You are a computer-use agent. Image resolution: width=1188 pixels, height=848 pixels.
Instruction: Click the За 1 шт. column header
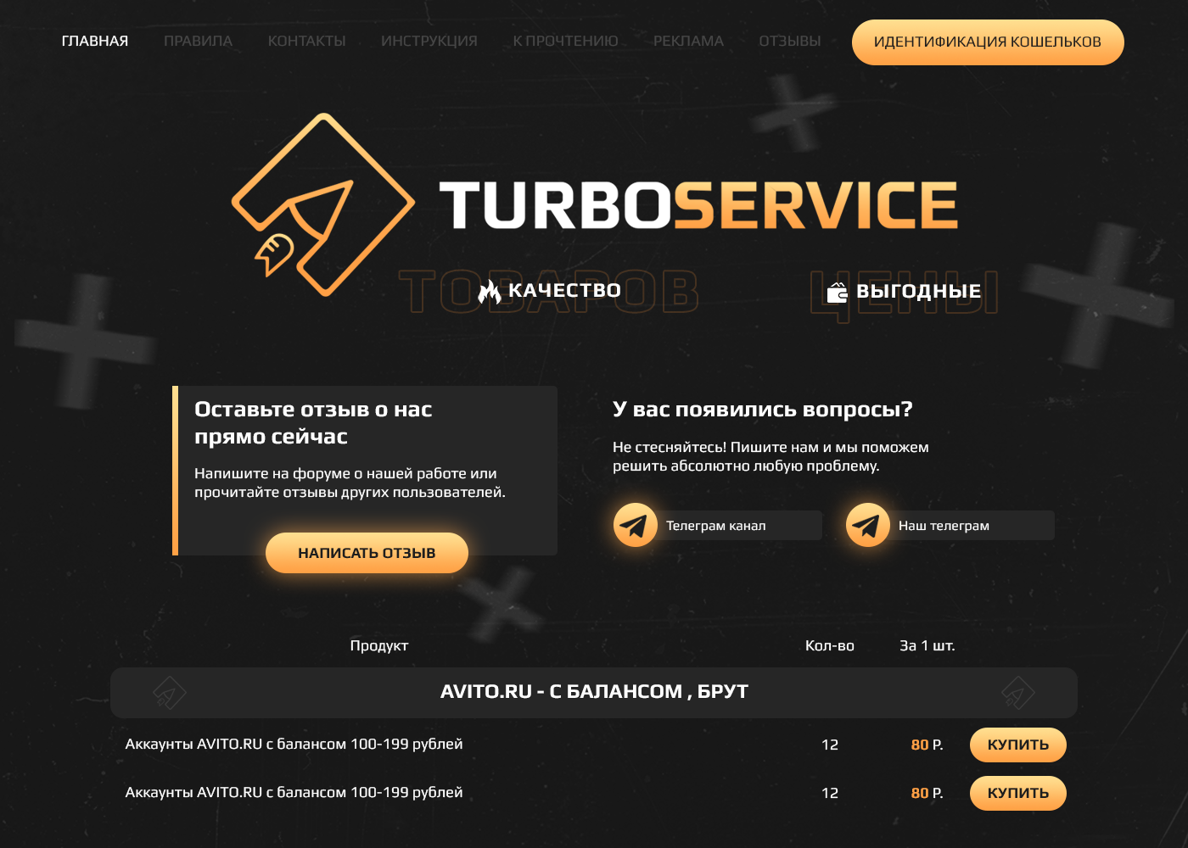click(x=927, y=645)
